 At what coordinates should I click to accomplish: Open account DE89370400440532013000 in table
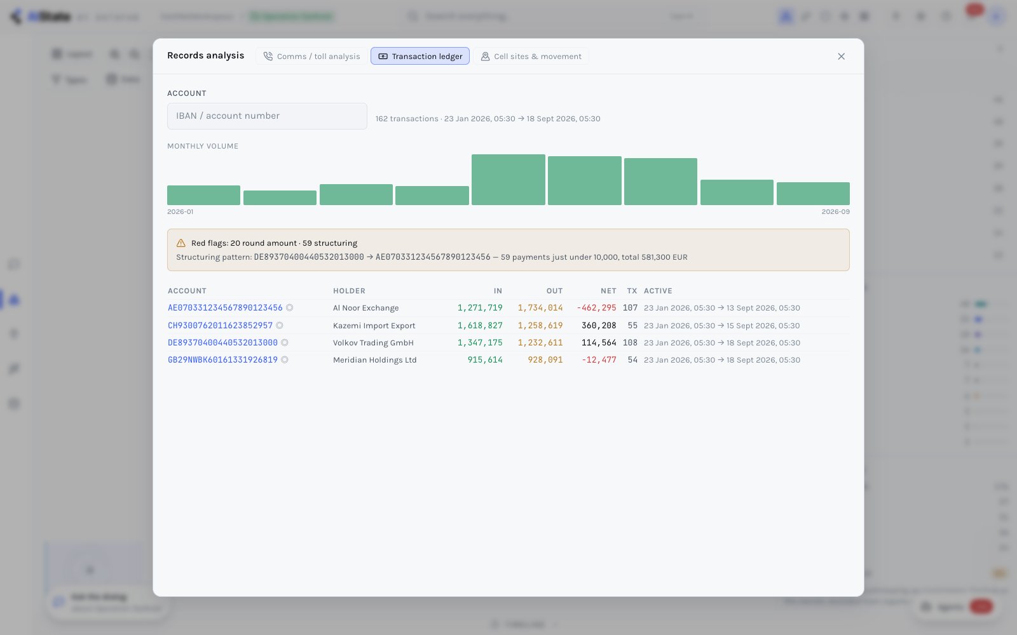point(222,343)
